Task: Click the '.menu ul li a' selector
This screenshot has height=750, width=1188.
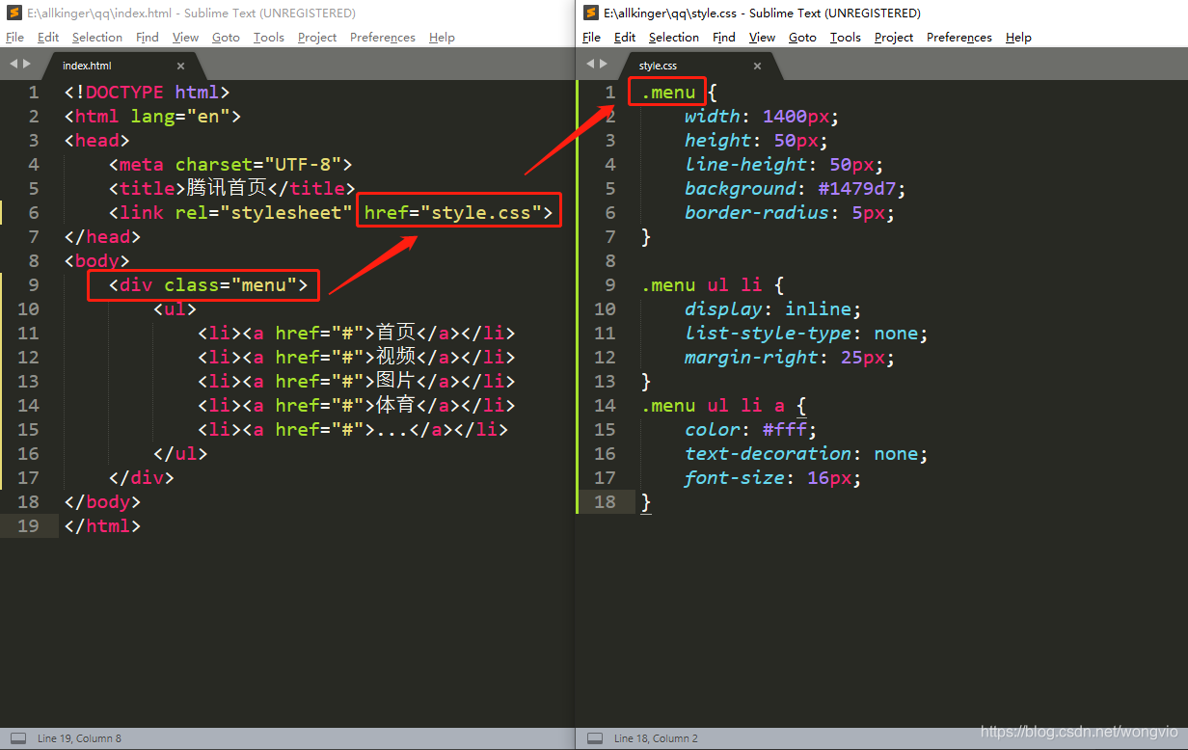Action: click(x=713, y=406)
